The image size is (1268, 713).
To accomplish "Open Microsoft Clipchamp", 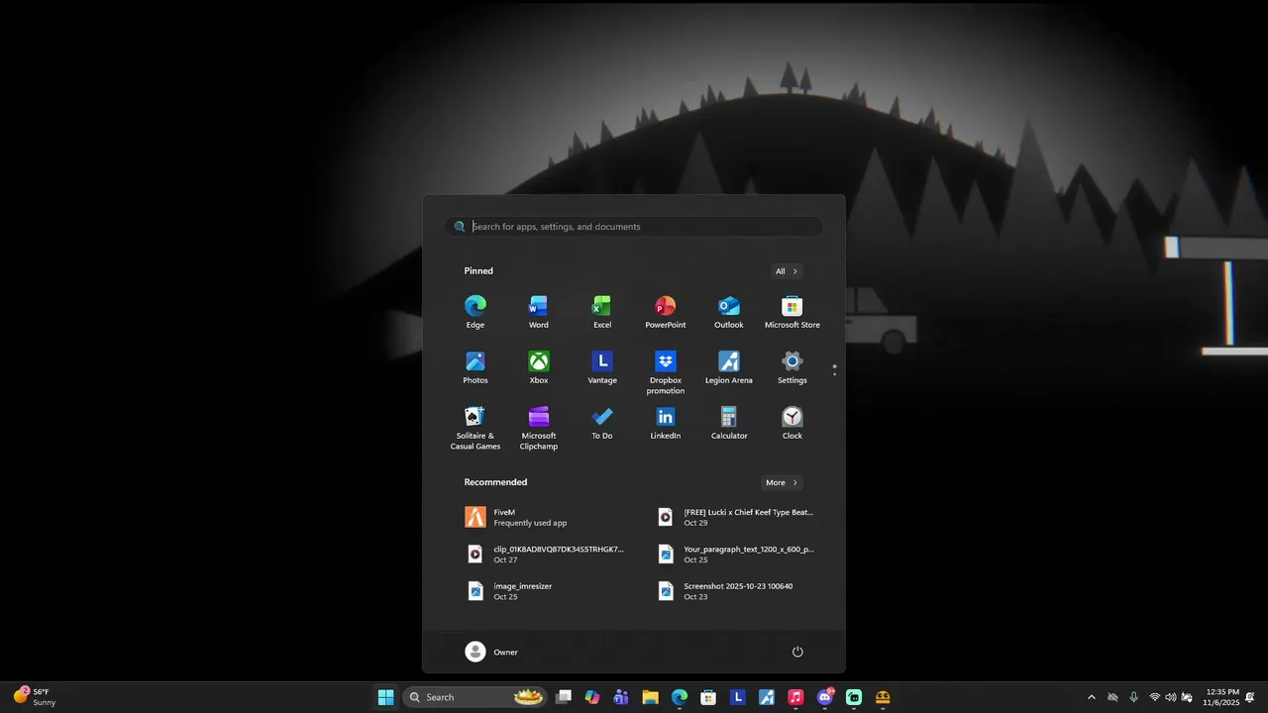I will pos(539,428).
